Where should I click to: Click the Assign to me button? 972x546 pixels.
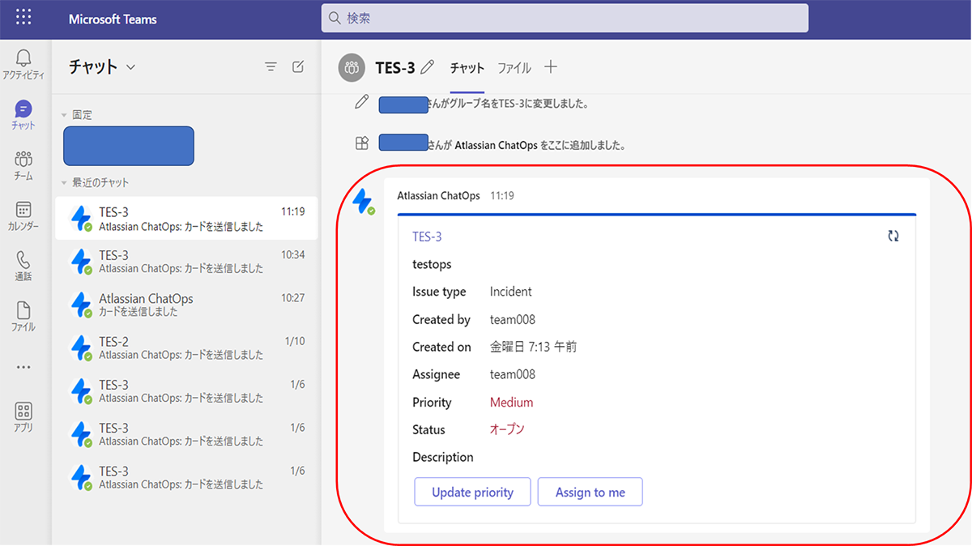click(x=590, y=493)
